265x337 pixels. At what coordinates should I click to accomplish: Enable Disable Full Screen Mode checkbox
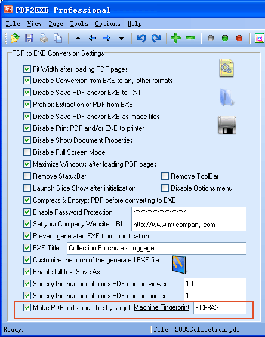(x=27, y=152)
